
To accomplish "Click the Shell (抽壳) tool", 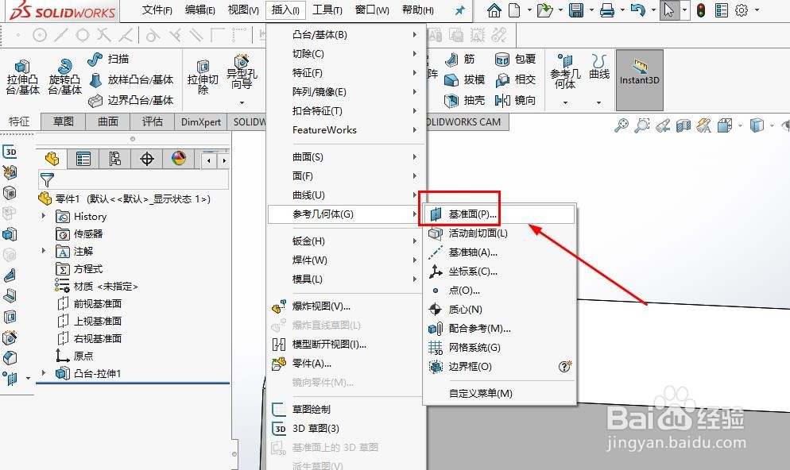I will [x=464, y=100].
